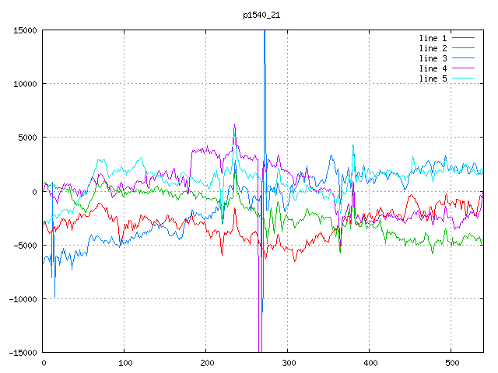
Task: Click the y-axis label 10000
Action: [25, 84]
